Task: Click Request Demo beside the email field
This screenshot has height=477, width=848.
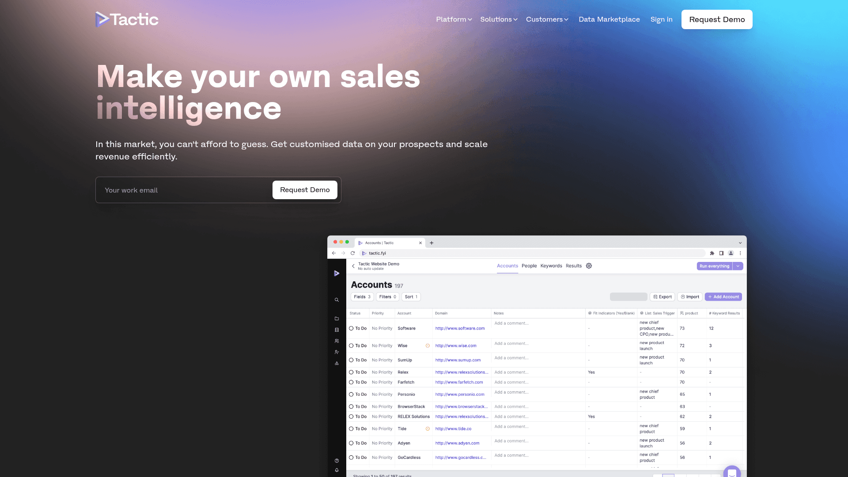Action: (x=305, y=190)
